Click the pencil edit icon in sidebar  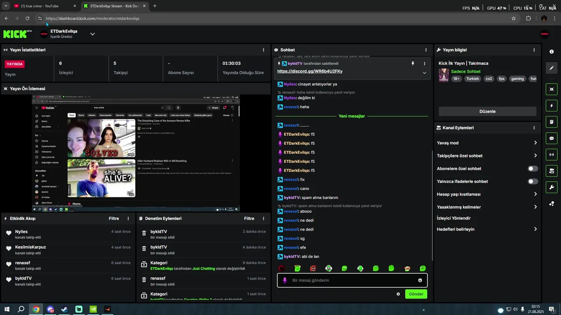551,68
